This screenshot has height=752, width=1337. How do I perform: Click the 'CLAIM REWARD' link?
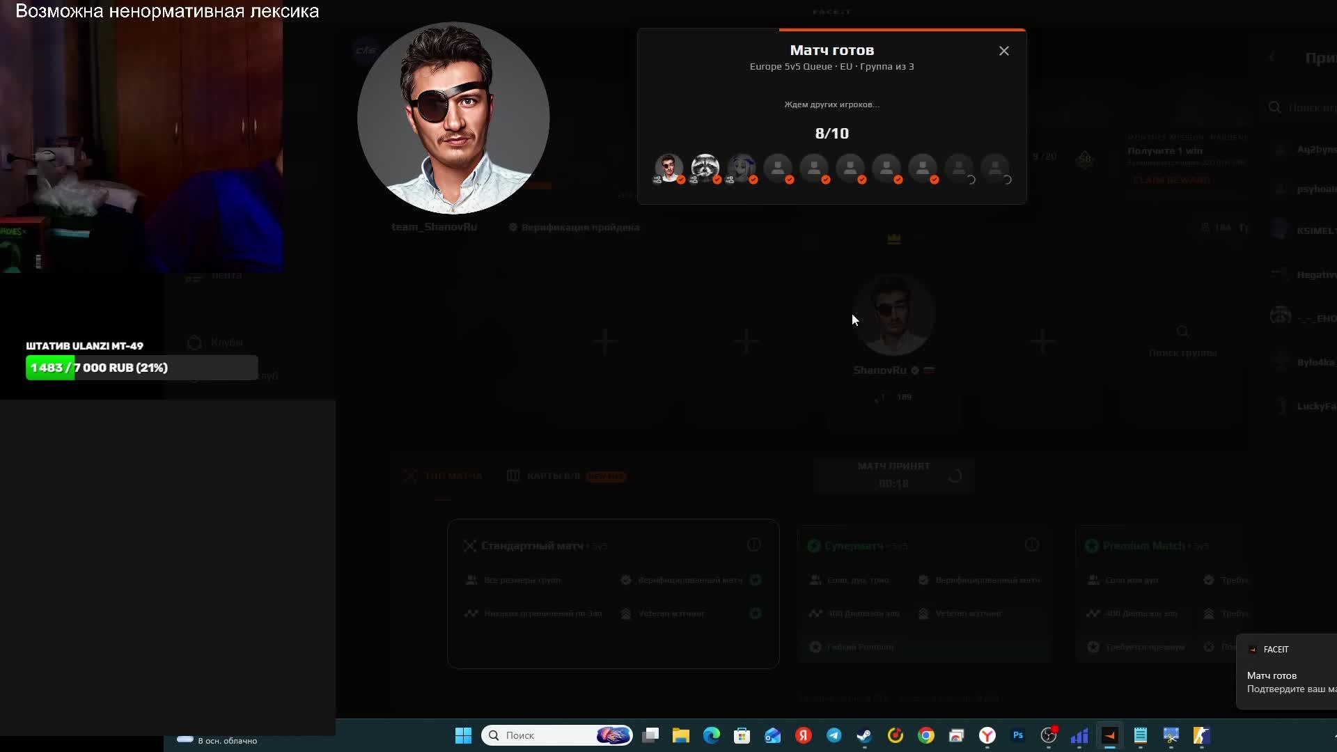pyautogui.click(x=1172, y=180)
